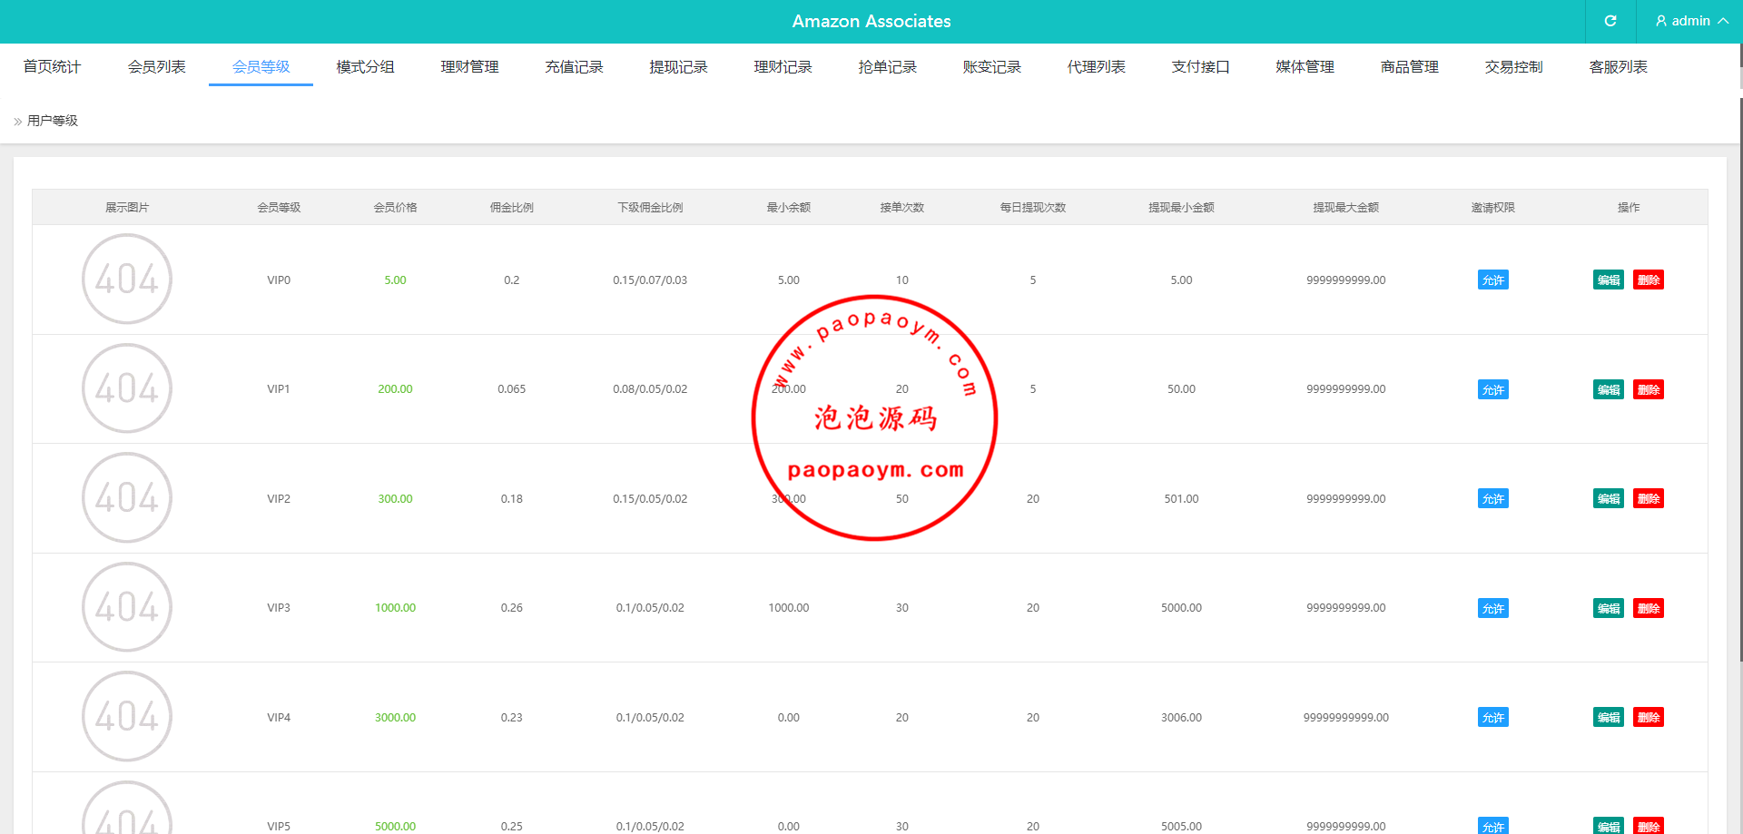This screenshot has height=834, width=1743.
Task: Delete the VIP1 level with 删除
Action: tap(1649, 389)
